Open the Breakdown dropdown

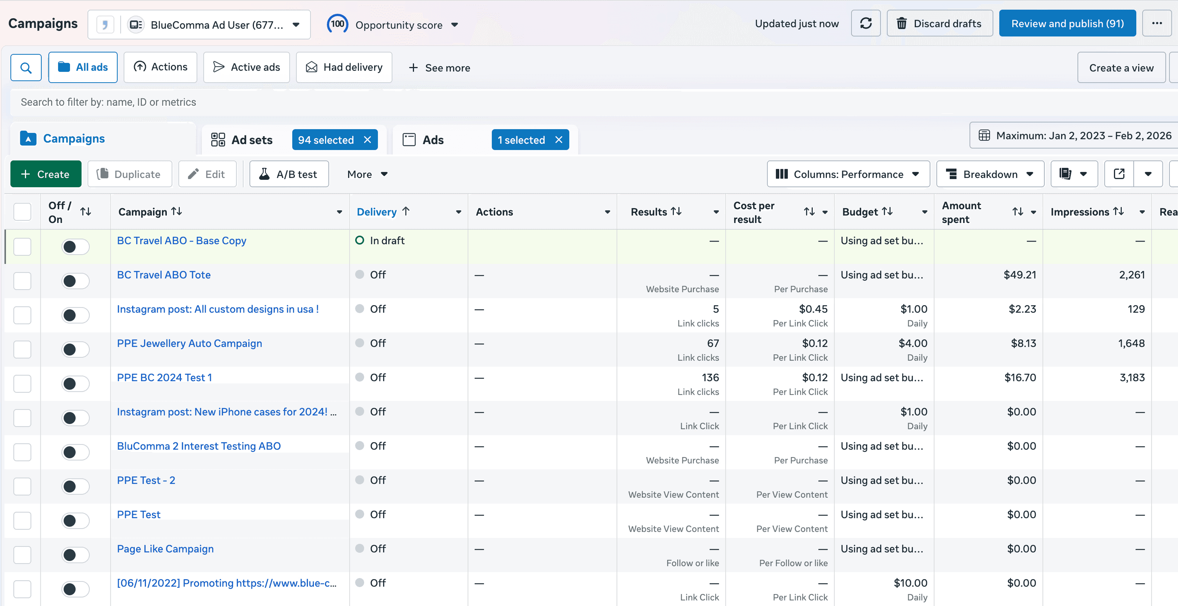[x=990, y=174]
